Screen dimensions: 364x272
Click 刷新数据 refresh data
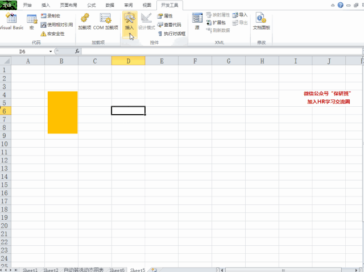[x=218, y=30]
